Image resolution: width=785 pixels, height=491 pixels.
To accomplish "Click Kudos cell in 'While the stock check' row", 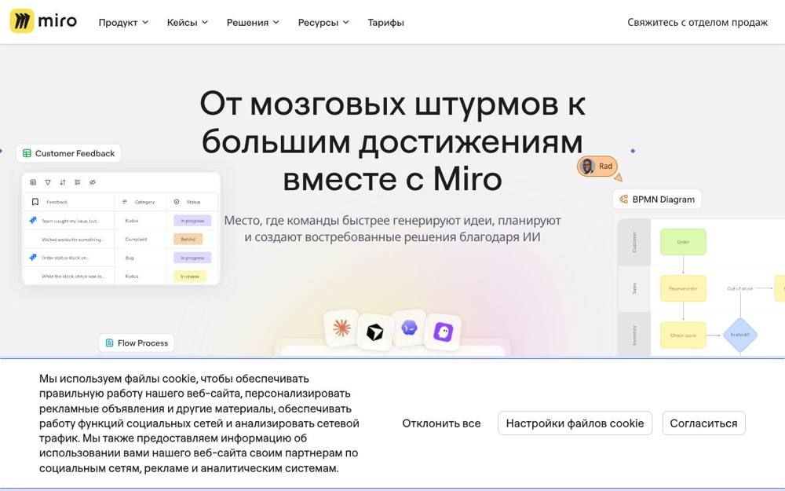I will click(132, 277).
